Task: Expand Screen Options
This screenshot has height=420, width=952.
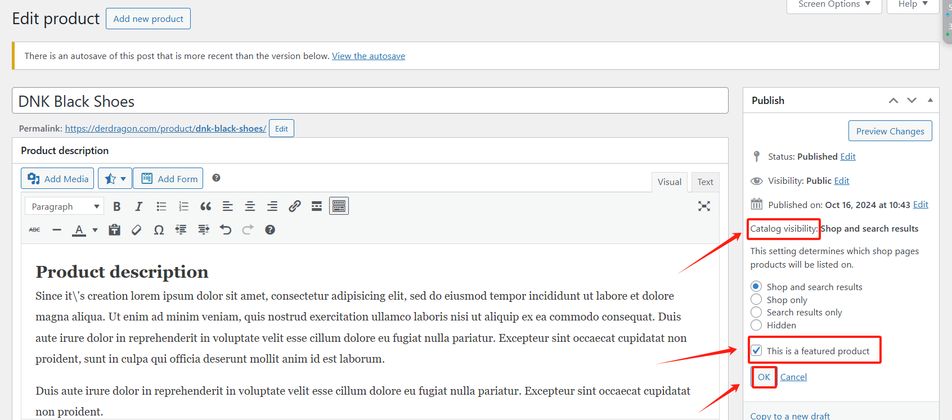Action: [x=834, y=5]
